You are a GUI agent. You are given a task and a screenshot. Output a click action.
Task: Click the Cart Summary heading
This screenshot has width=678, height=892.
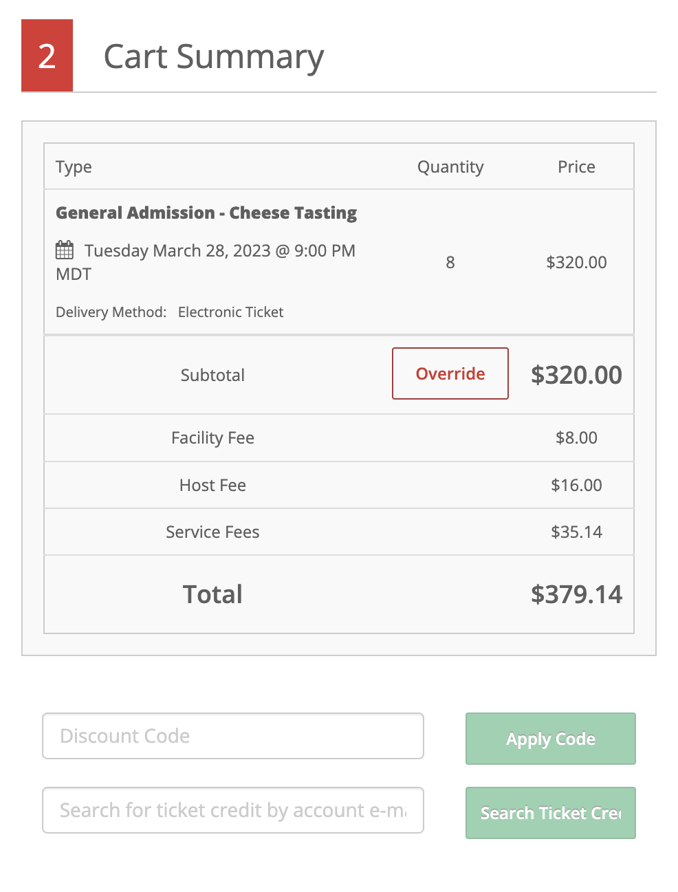pyautogui.click(x=214, y=56)
